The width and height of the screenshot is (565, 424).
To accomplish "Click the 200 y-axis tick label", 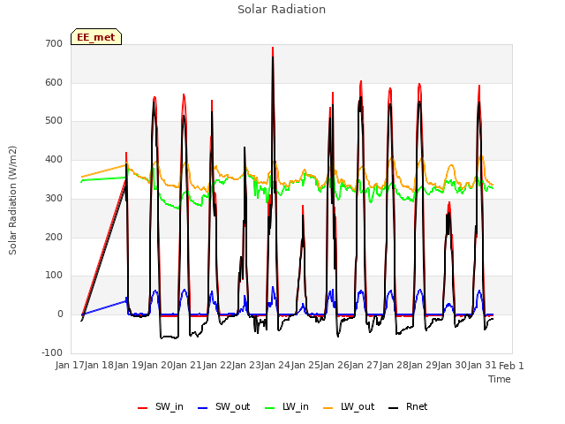I will 54,238.
